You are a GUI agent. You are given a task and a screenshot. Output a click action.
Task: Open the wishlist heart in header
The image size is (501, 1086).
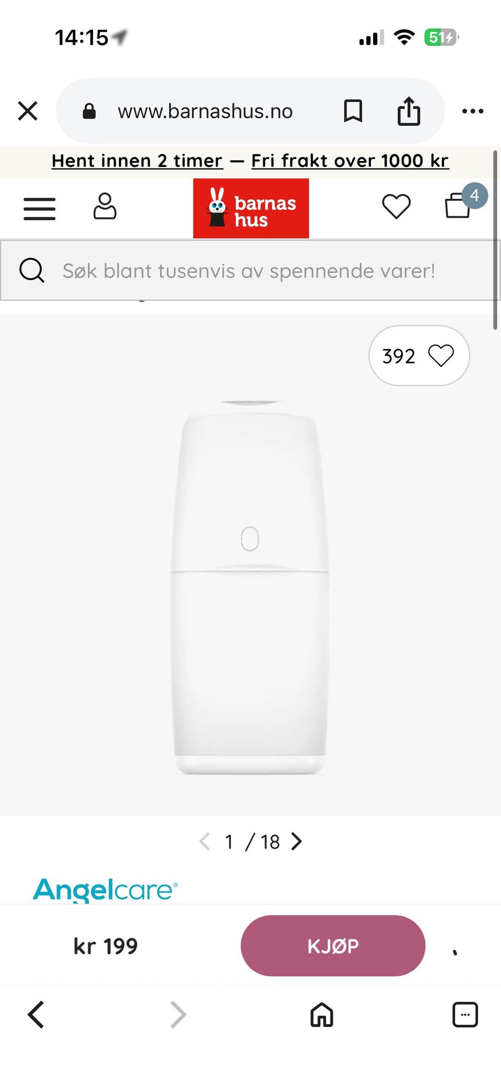396,207
